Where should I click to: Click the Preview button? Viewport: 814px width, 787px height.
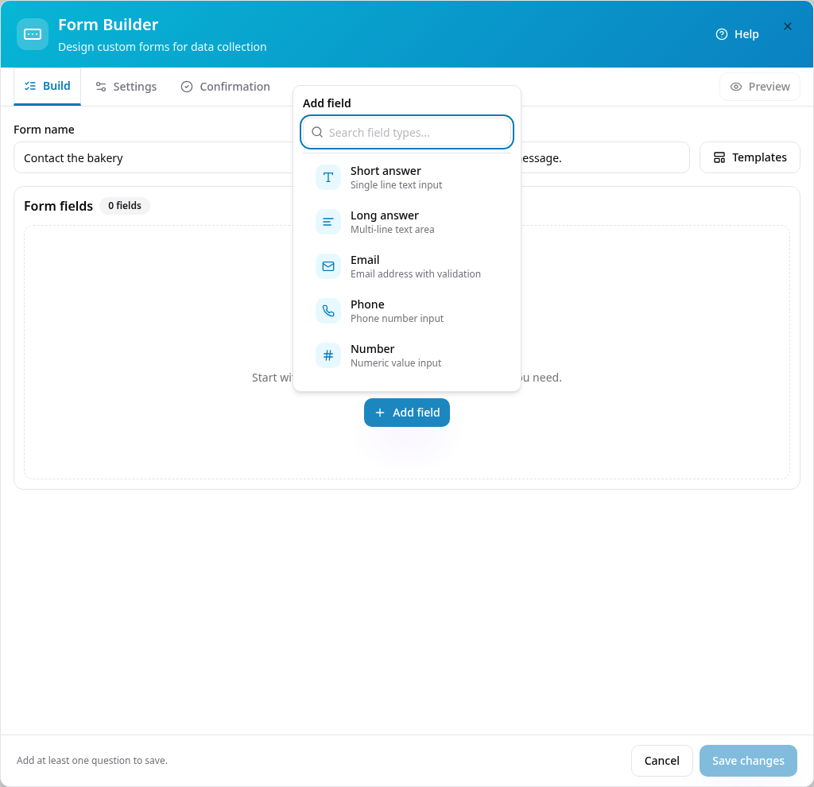(759, 87)
